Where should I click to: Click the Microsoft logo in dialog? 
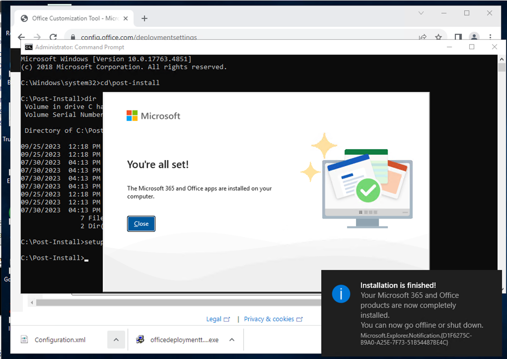click(x=153, y=116)
